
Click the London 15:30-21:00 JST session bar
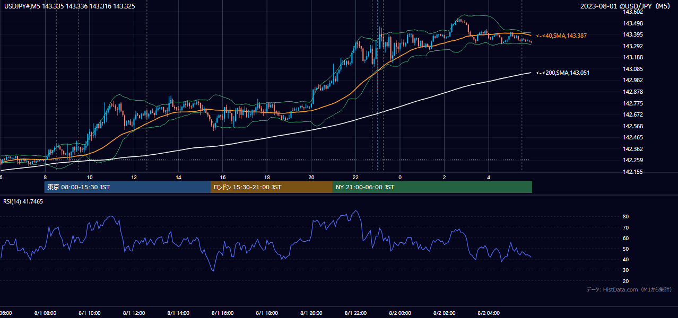[x=272, y=187]
